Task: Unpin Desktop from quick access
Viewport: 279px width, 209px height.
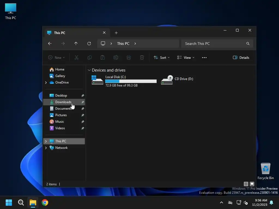Action: click(83, 96)
